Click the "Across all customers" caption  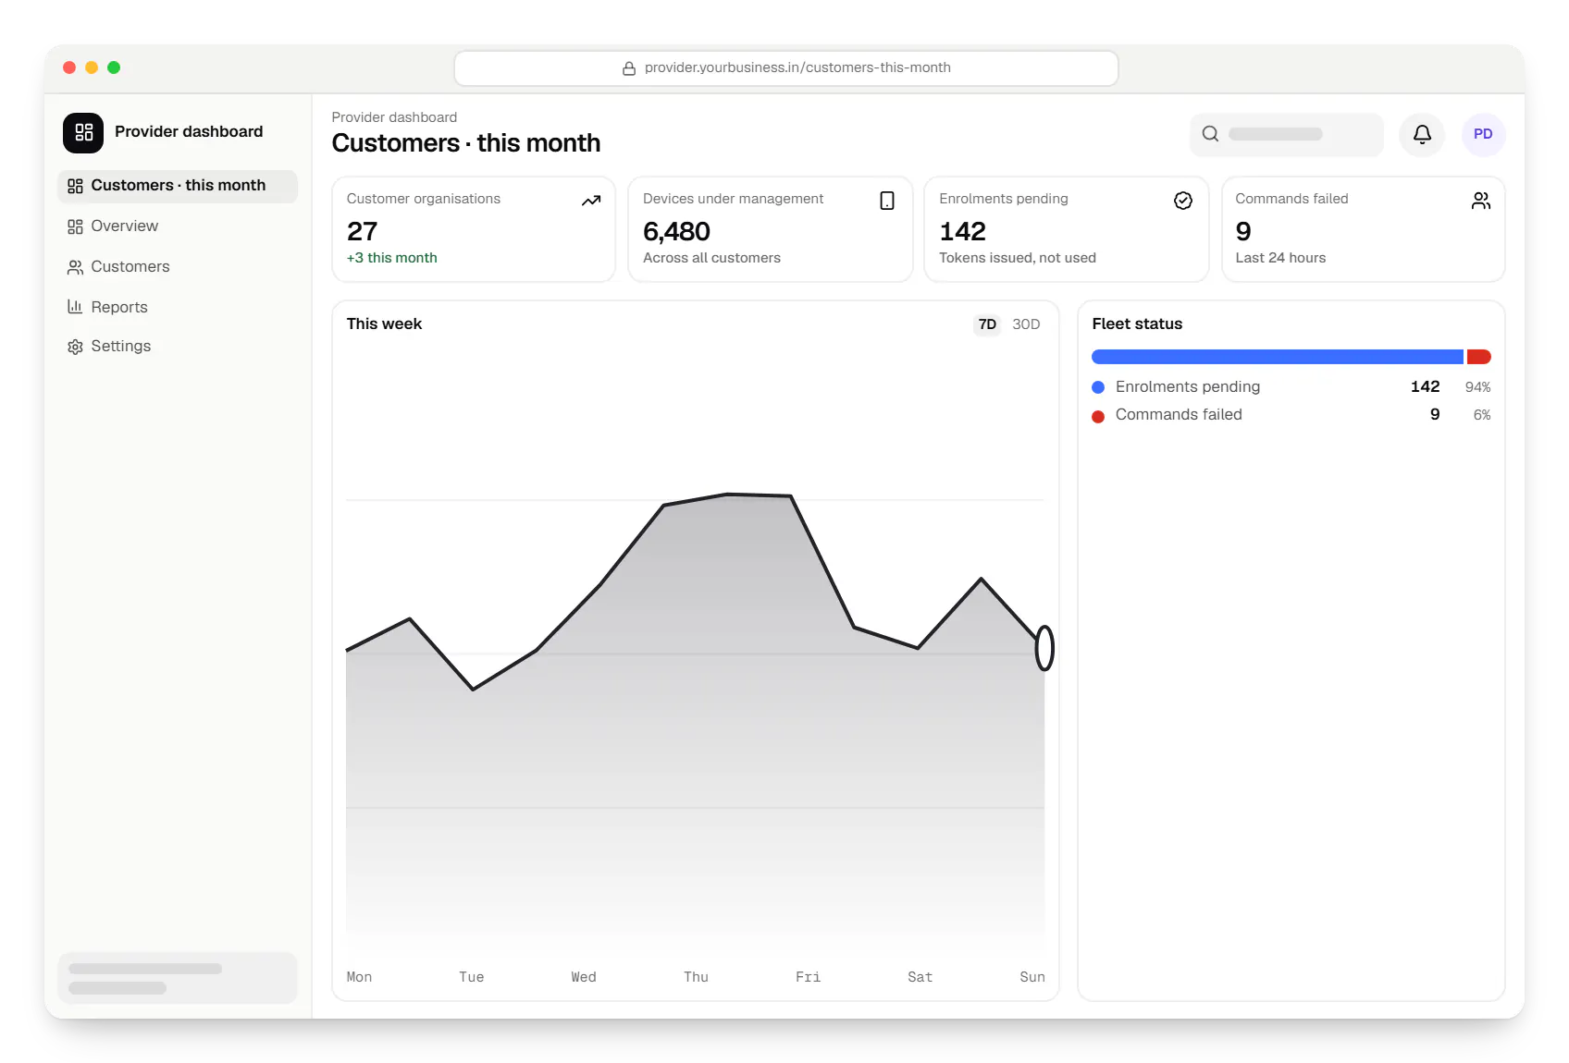(711, 258)
